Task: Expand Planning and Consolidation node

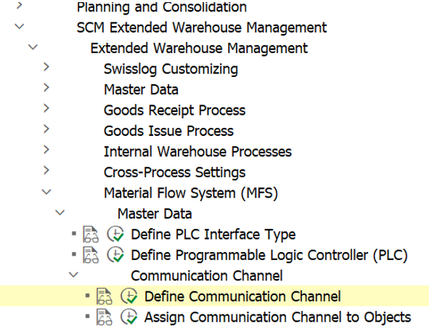Action: [x=19, y=6]
